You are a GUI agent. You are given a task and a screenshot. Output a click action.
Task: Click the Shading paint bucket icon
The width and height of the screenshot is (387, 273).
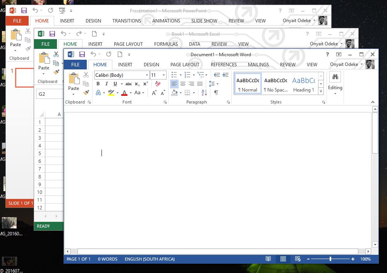174,93
